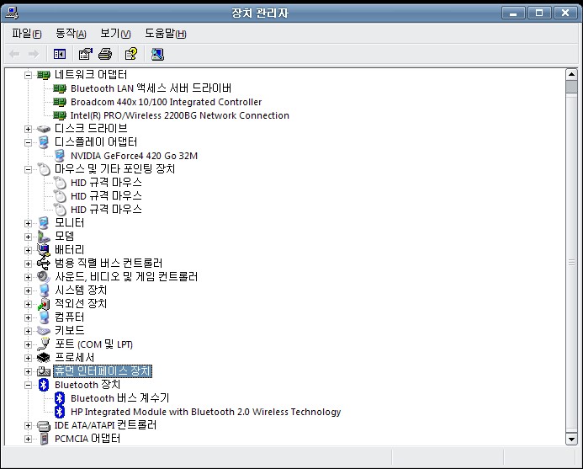This screenshot has width=583, height=469.
Task: Close the 장치 관리자 window
Action: click(x=565, y=13)
